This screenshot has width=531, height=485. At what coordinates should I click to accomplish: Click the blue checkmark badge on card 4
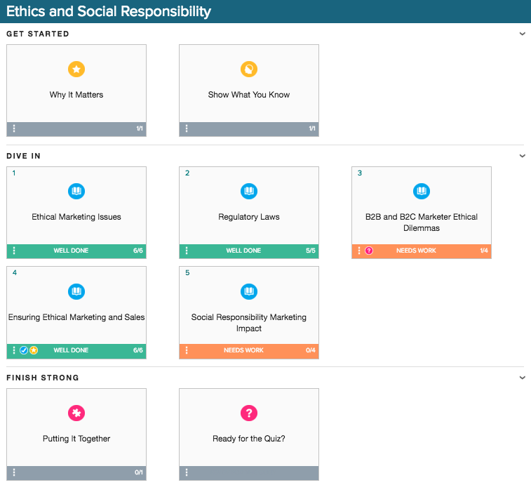tap(24, 350)
